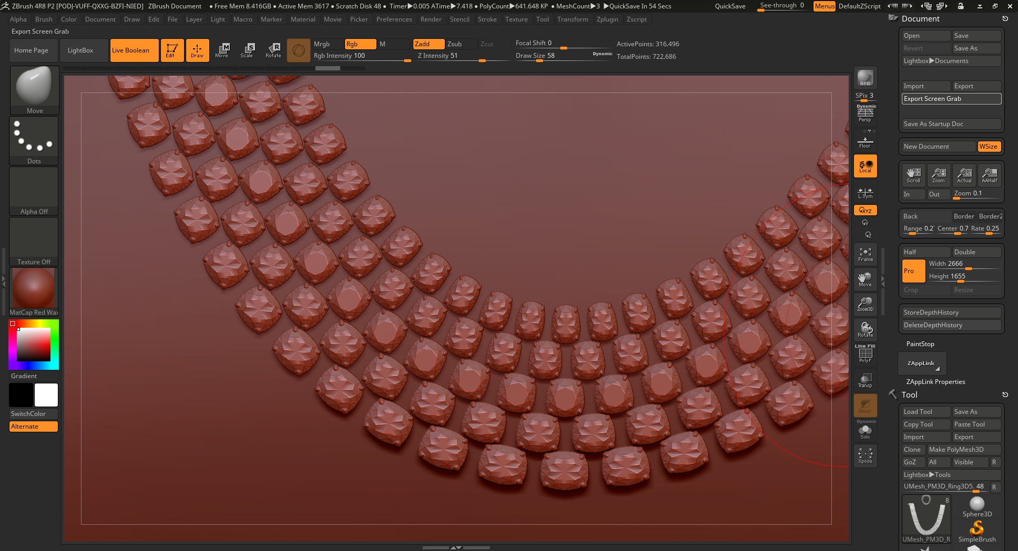
Task: Open the Move brush thumbnail
Action: click(x=34, y=90)
